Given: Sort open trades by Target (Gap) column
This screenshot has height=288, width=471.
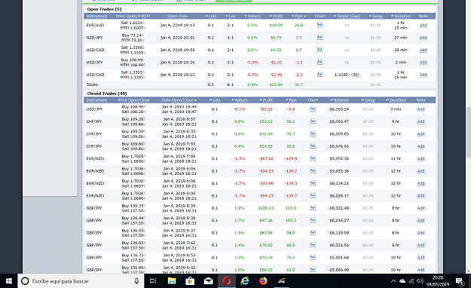Looking at the screenshot, I should pyautogui.click(x=347, y=16).
